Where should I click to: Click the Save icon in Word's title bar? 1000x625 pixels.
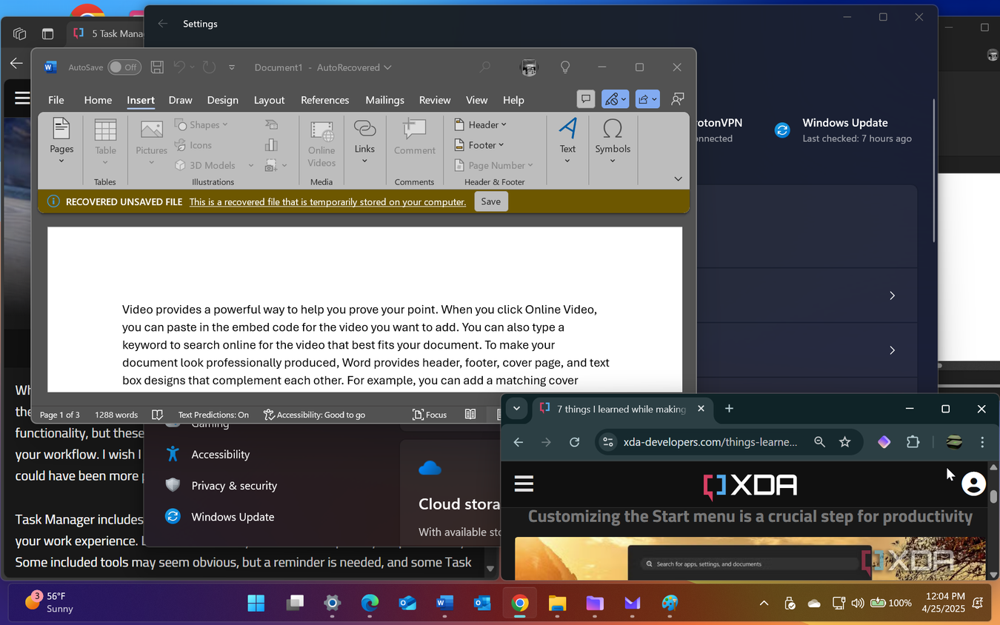point(157,67)
